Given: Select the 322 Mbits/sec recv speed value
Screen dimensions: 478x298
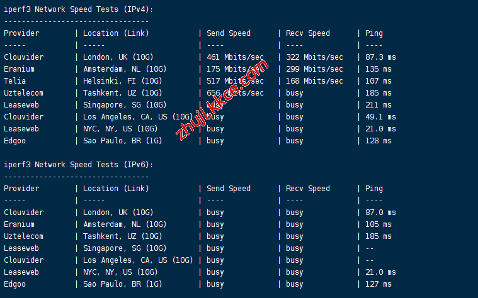Looking at the screenshot, I should click(x=314, y=57).
